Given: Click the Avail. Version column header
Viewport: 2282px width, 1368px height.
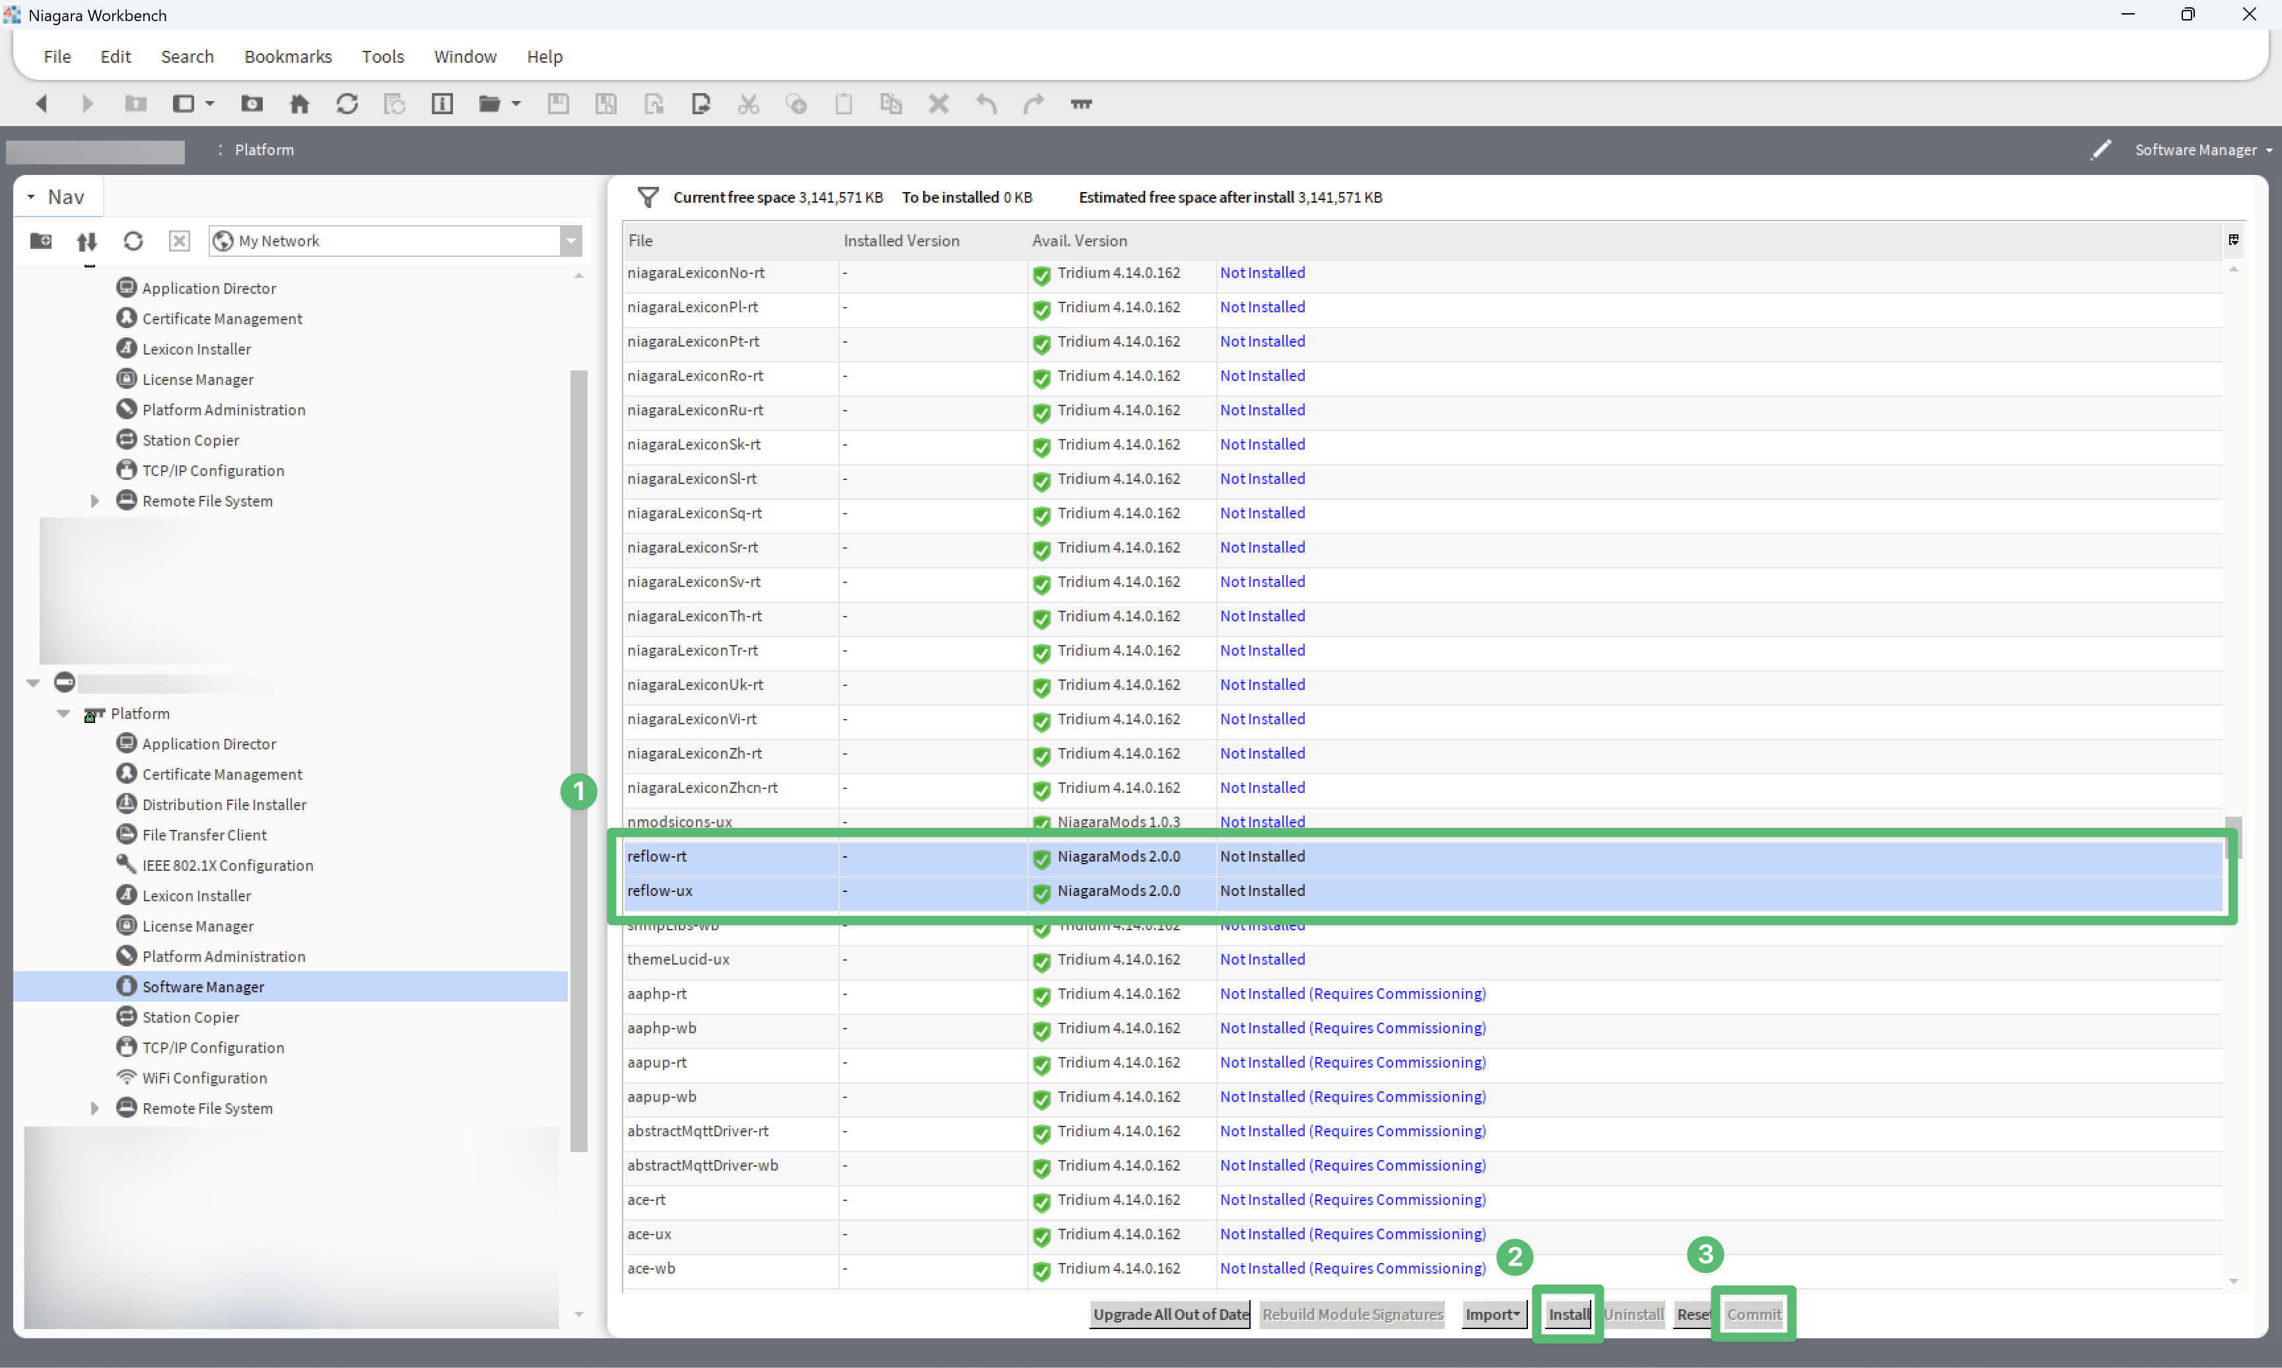Looking at the screenshot, I should pyautogui.click(x=1079, y=240).
